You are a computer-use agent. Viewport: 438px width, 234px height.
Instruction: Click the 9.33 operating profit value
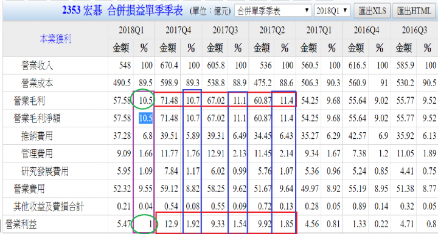[218, 224]
